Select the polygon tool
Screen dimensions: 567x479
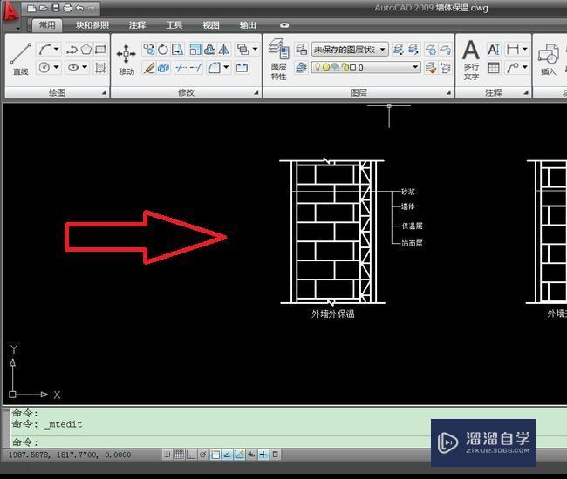(x=86, y=50)
